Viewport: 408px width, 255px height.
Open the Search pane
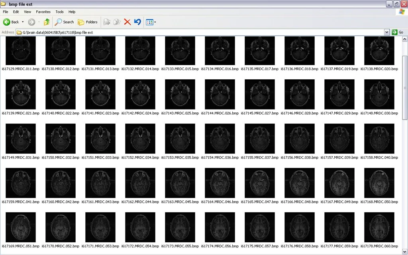[64, 22]
